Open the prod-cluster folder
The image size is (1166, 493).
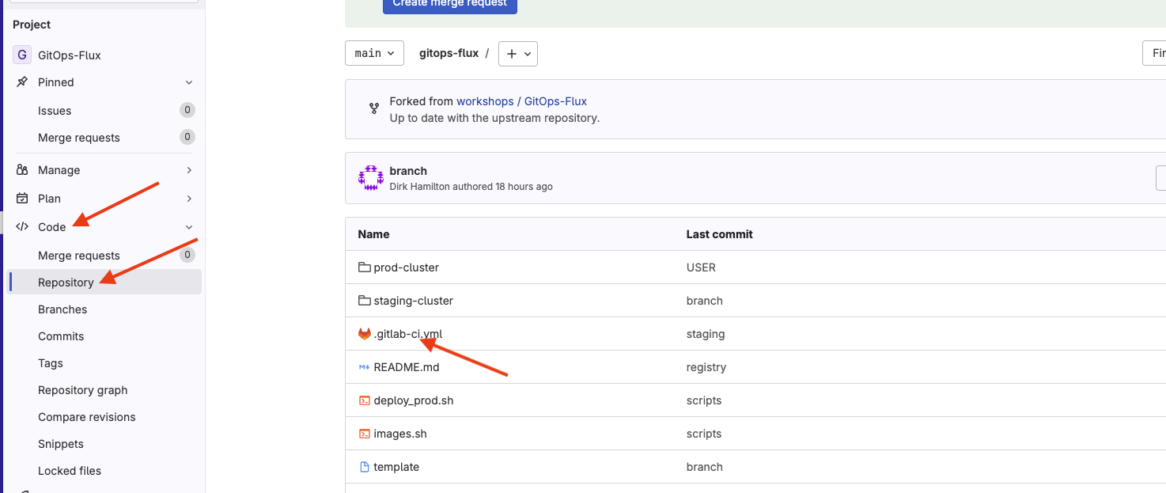(407, 267)
